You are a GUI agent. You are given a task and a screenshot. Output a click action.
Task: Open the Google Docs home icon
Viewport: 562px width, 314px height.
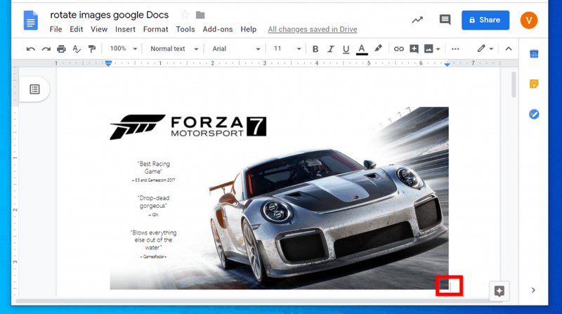(31, 20)
